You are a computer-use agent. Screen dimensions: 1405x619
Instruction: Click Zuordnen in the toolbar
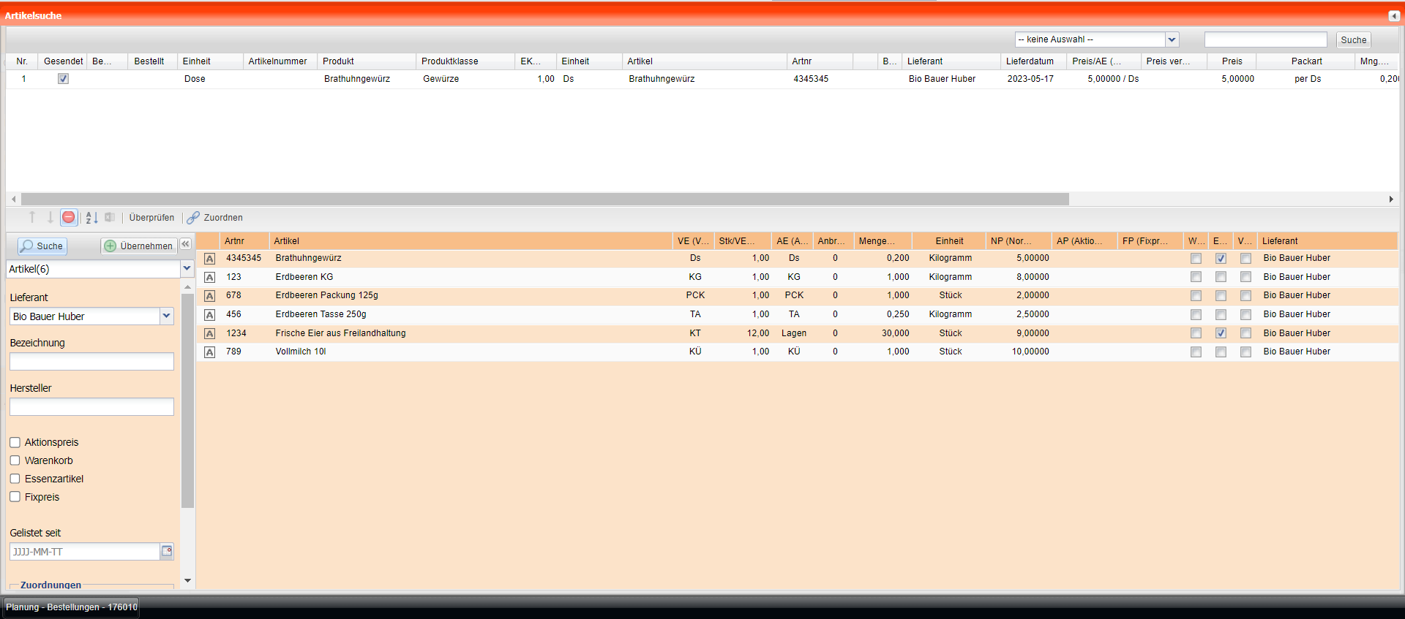click(x=222, y=218)
